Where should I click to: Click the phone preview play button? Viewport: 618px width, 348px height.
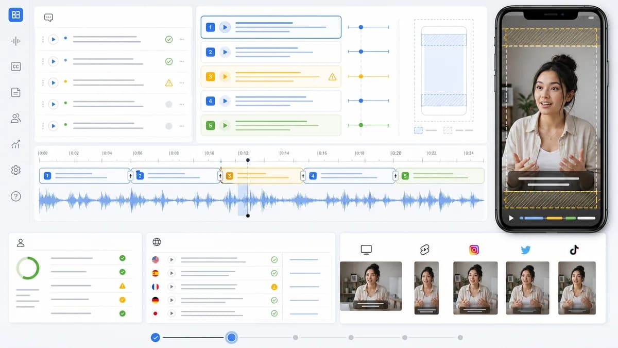point(511,218)
